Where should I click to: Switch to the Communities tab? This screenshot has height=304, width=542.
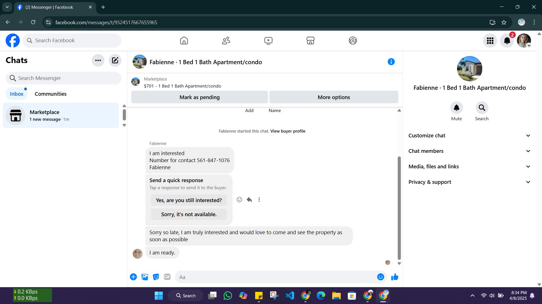[x=51, y=94]
